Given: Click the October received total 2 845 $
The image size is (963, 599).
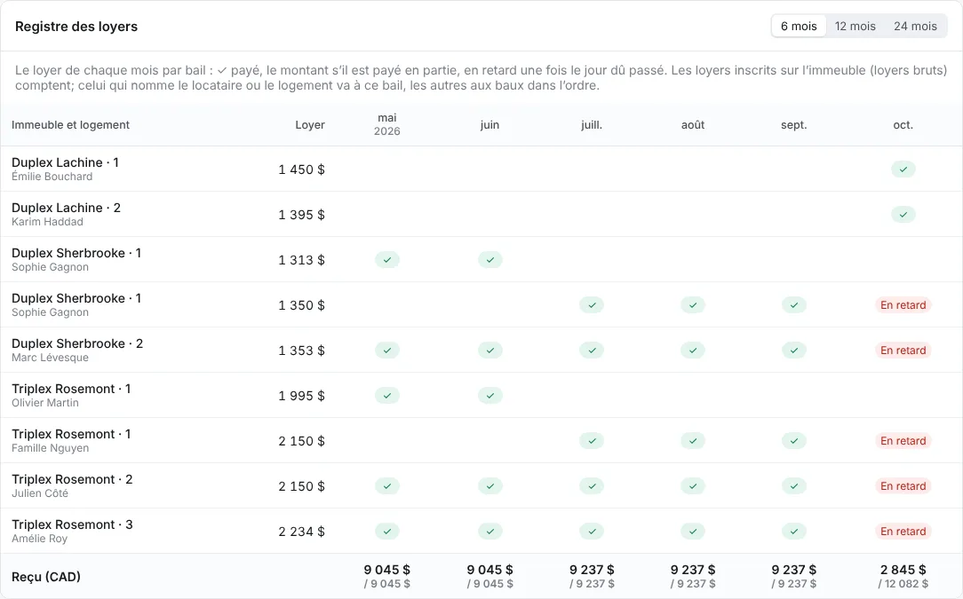Looking at the screenshot, I should [x=903, y=570].
